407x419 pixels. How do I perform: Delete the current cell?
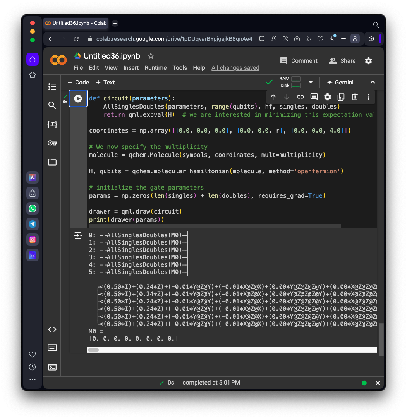coord(355,97)
